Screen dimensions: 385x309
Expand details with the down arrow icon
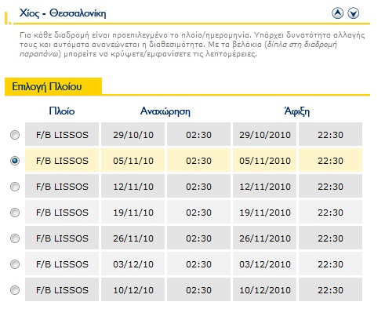(x=353, y=13)
